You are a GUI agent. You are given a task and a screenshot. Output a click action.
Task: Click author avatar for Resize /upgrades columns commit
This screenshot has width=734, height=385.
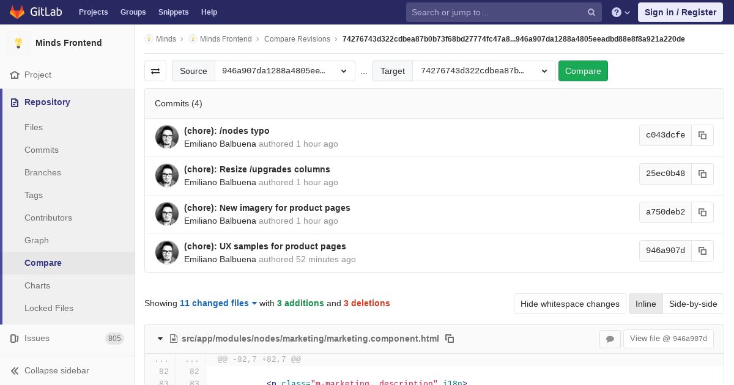(167, 175)
